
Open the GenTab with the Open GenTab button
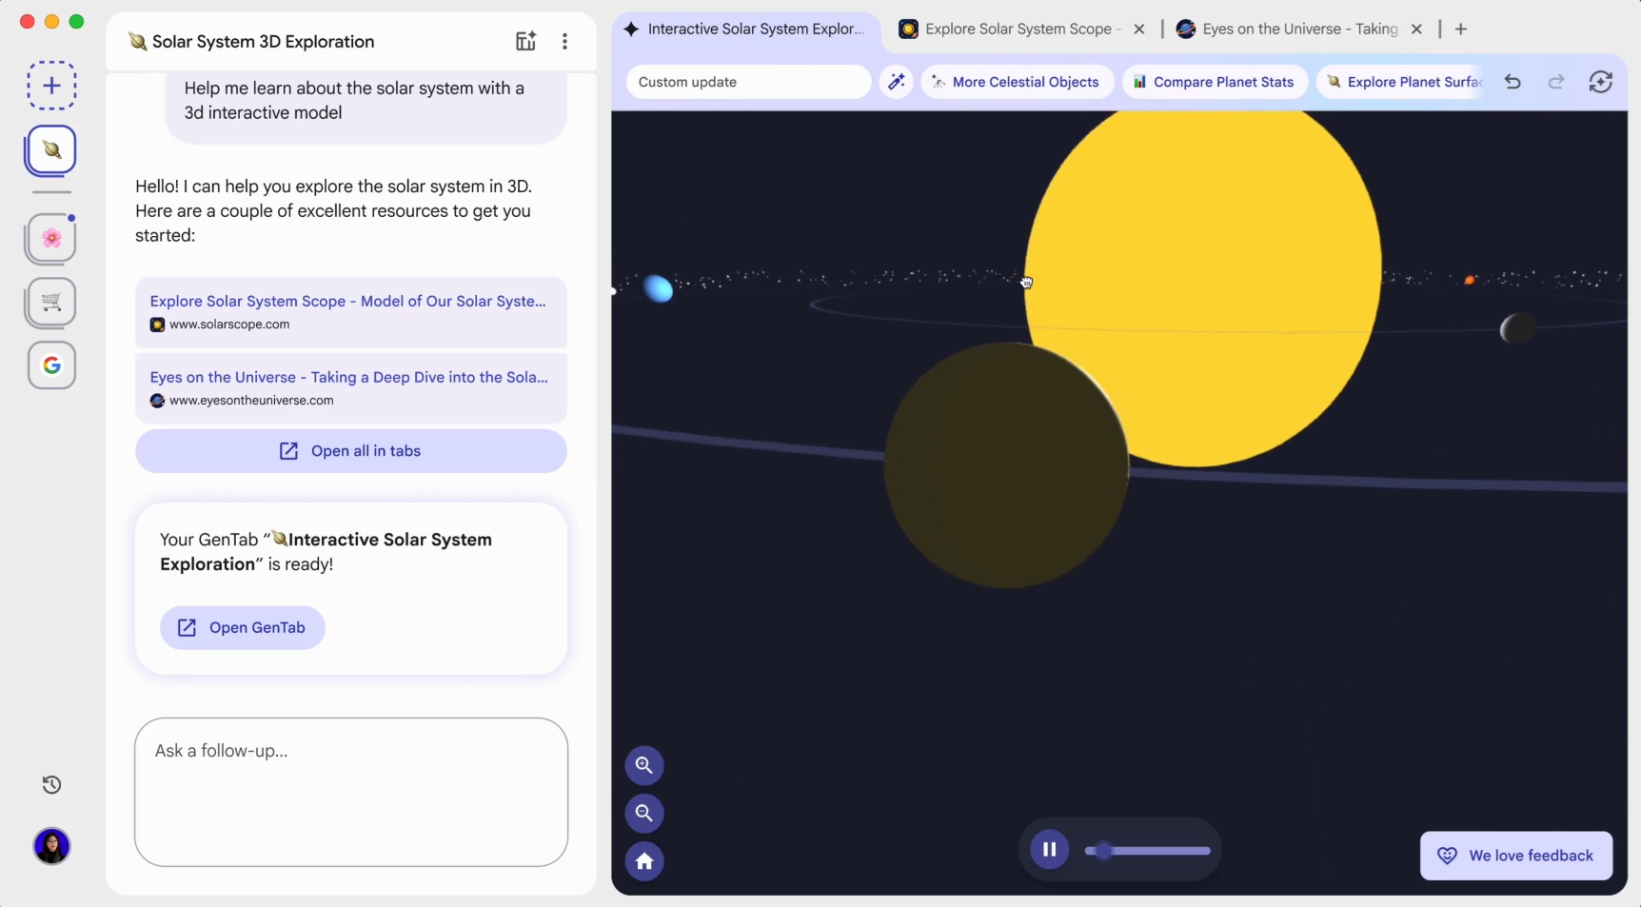[242, 627]
